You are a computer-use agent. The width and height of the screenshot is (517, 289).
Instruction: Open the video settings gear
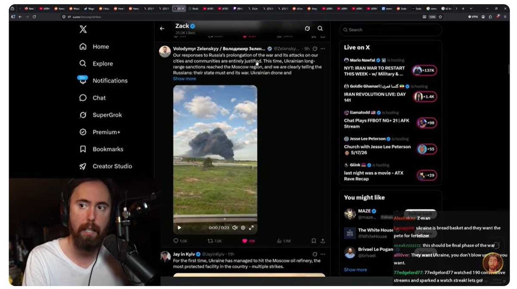pos(243,227)
